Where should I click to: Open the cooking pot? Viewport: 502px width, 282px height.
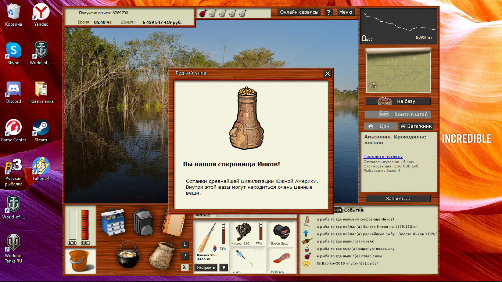(x=128, y=254)
